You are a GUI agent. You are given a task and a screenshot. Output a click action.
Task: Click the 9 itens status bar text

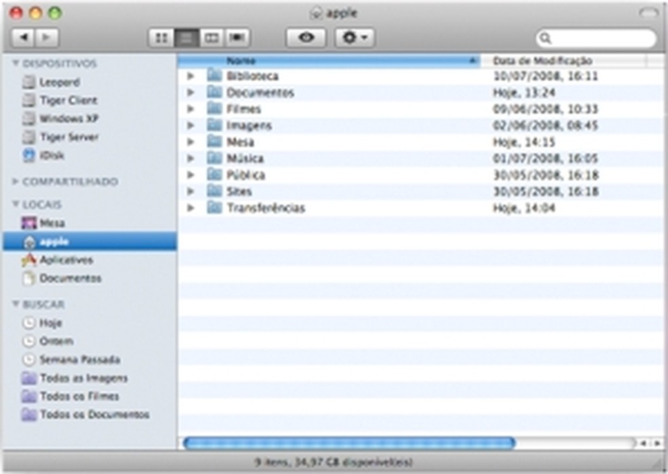(x=333, y=462)
